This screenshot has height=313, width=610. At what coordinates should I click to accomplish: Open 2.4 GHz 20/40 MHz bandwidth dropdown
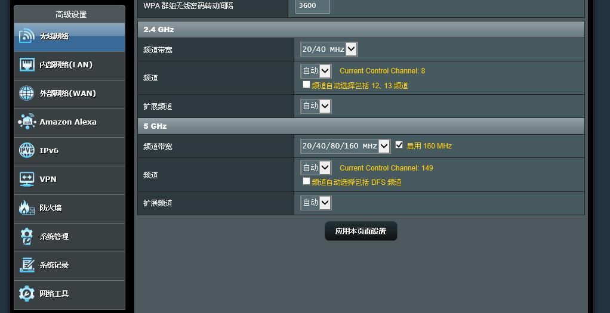tap(329, 49)
